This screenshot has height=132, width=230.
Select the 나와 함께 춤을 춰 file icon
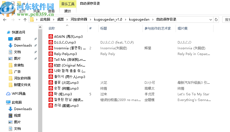point(51,71)
